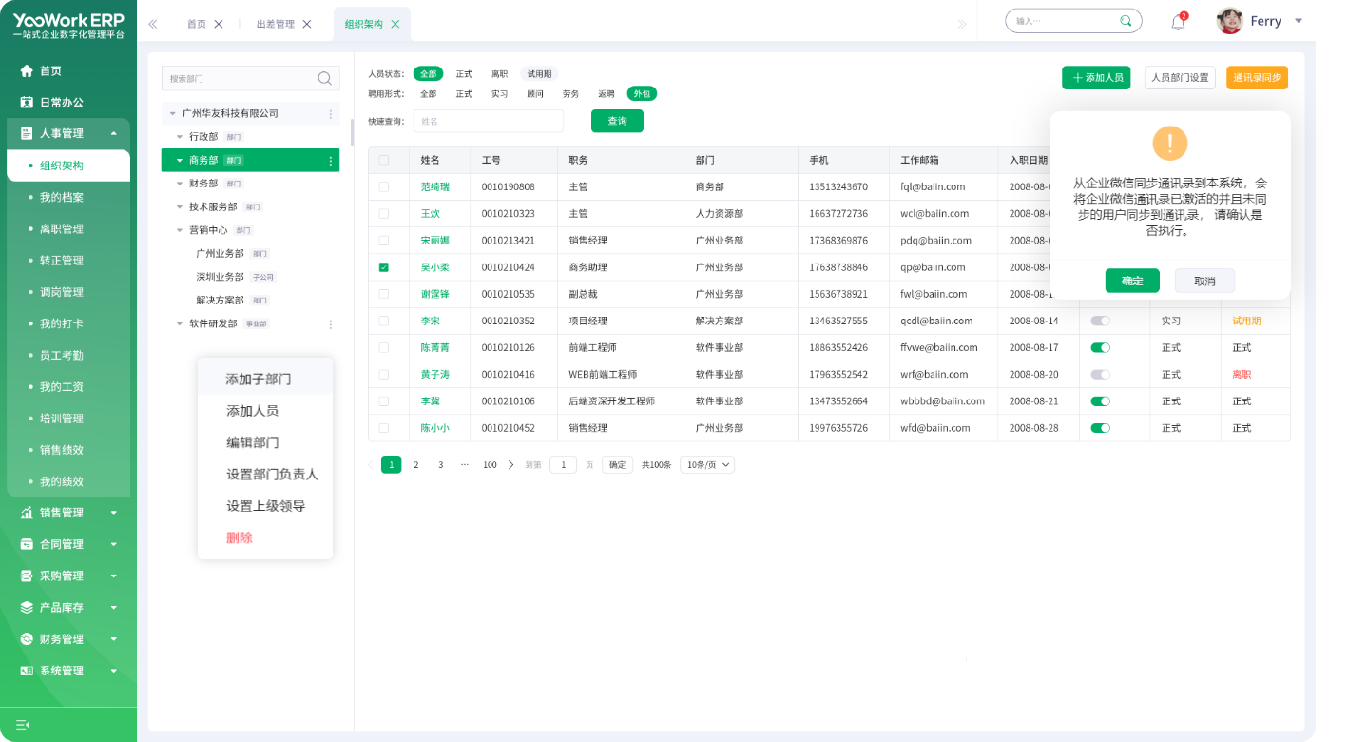Screen dimensions: 1348x742
Task: Collapse the 营销中心 tree node
Action: [180, 230]
